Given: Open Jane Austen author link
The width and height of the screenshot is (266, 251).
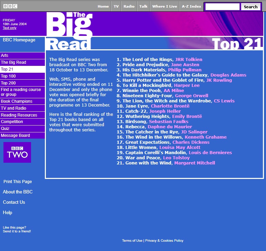Looking at the screenshot, I should tap(185, 65).
